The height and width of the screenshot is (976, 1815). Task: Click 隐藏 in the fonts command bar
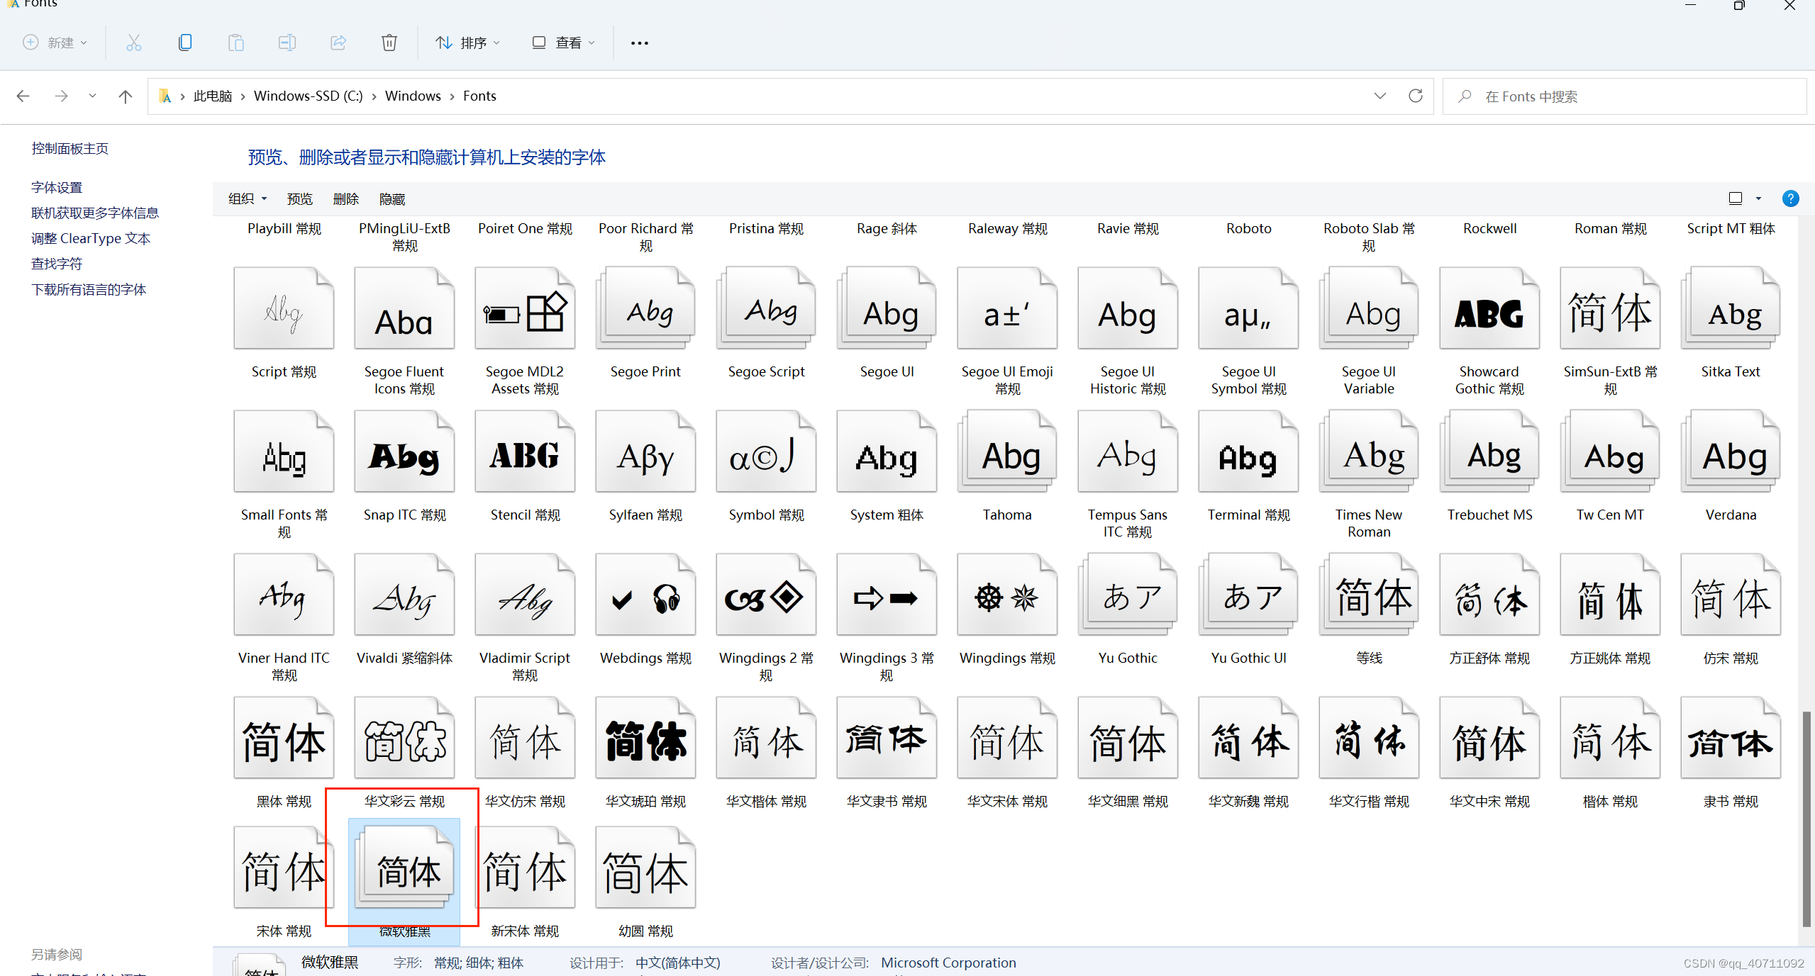[x=392, y=199]
